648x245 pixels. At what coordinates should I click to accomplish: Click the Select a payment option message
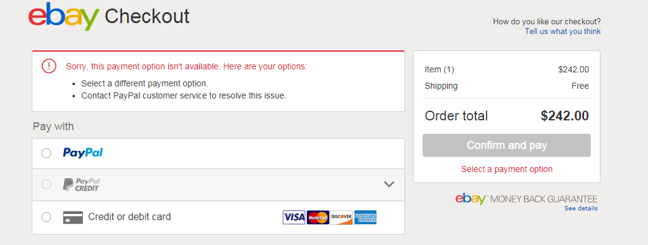click(x=507, y=169)
